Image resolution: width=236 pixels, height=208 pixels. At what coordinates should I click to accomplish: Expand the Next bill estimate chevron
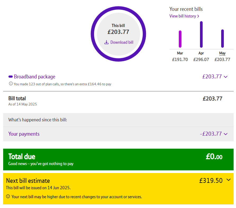pyautogui.click(x=229, y=180)
